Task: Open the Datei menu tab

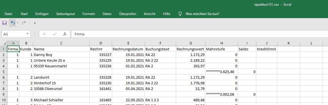Action: click(x=8, y=14)
